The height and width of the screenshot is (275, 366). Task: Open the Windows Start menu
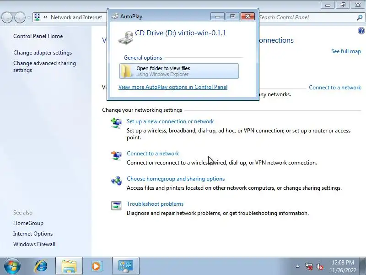coord(12,266)
